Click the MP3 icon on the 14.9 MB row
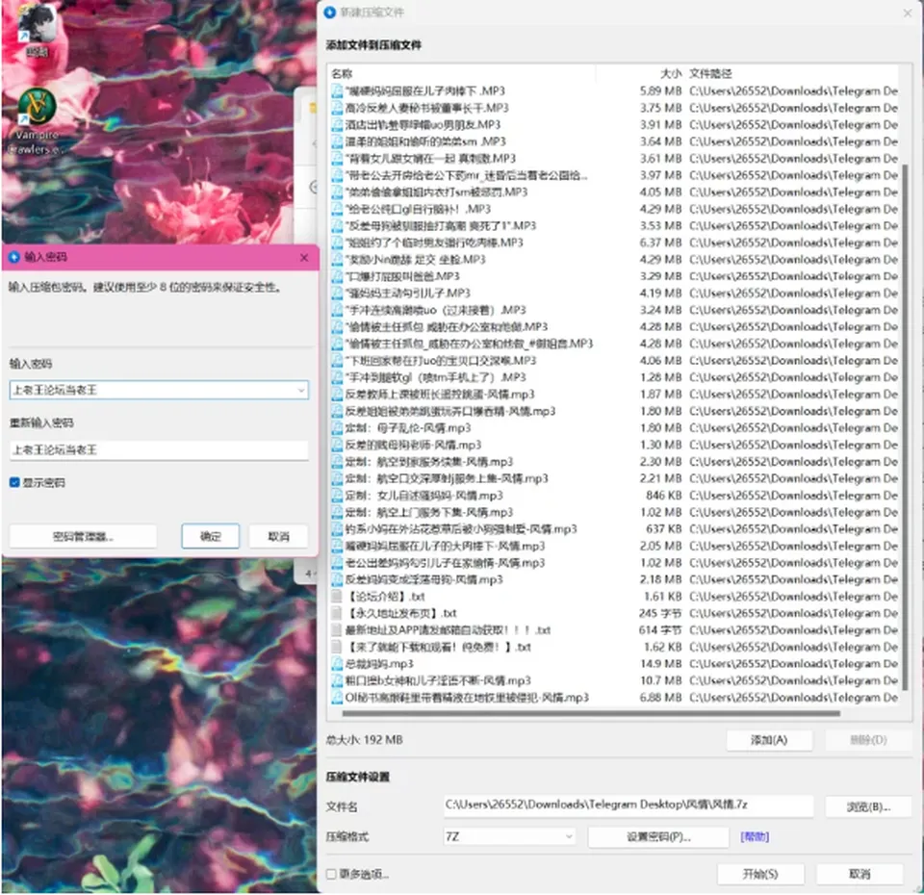The width and height of the screenshot is (924, 895). coord(337,664)
